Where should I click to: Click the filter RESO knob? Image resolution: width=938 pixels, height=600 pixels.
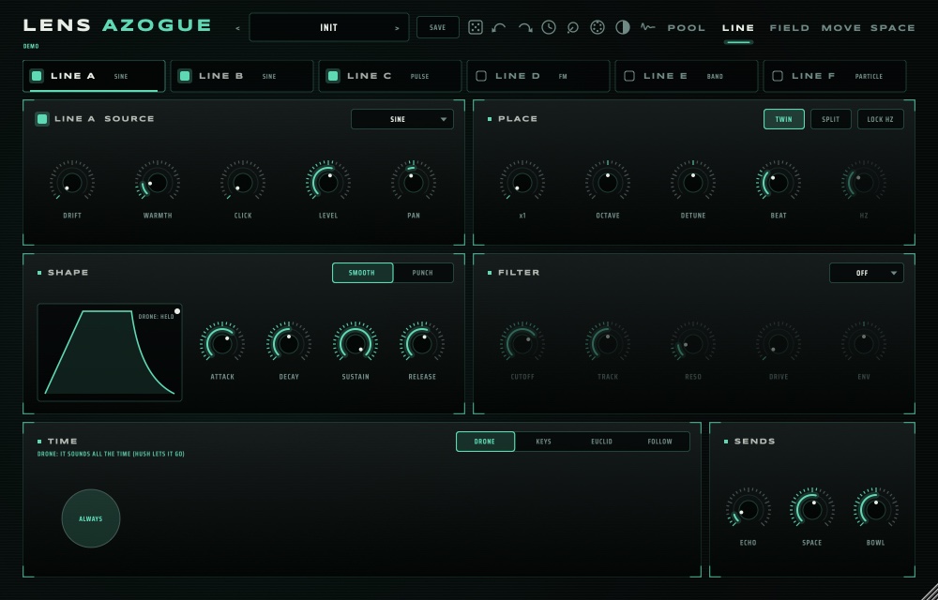[693, 344]
